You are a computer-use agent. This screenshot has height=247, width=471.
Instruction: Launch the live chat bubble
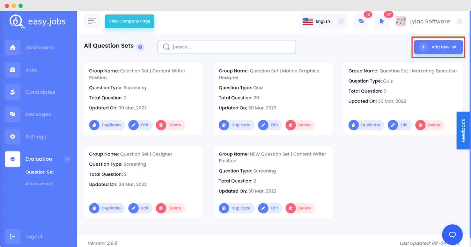(x=452, y=234)
